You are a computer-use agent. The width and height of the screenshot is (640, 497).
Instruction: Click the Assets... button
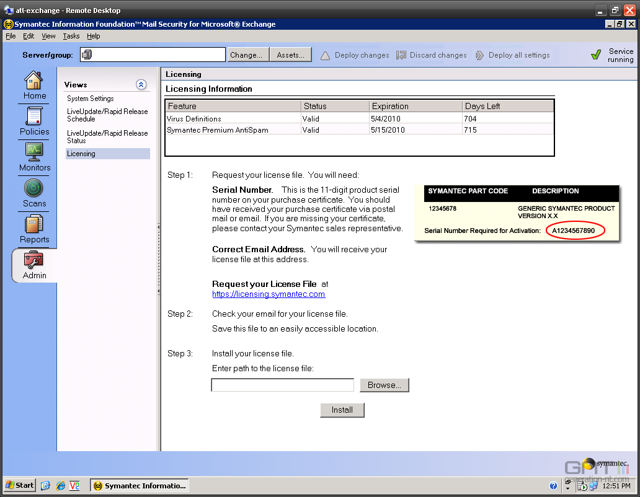pyautogui.click(x=291, y=55)
